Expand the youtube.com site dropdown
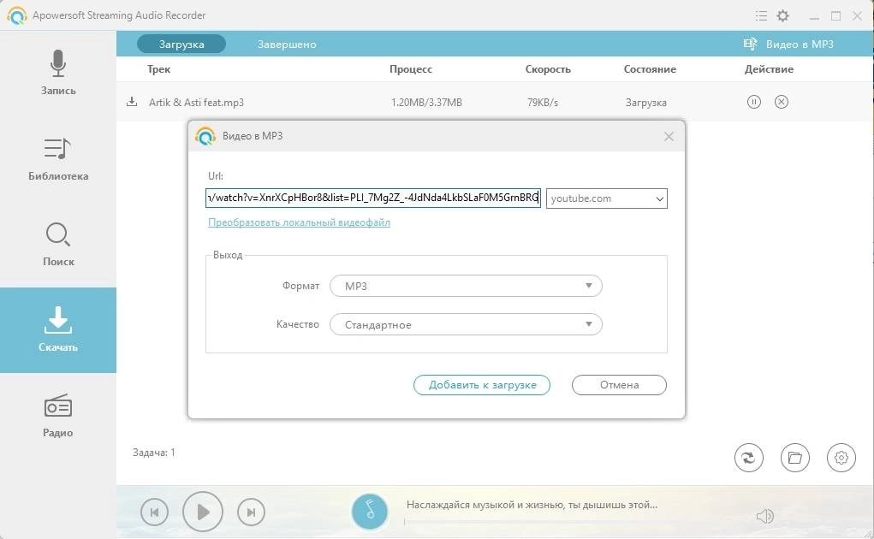The image size is (874, 539). click(606, 198)
